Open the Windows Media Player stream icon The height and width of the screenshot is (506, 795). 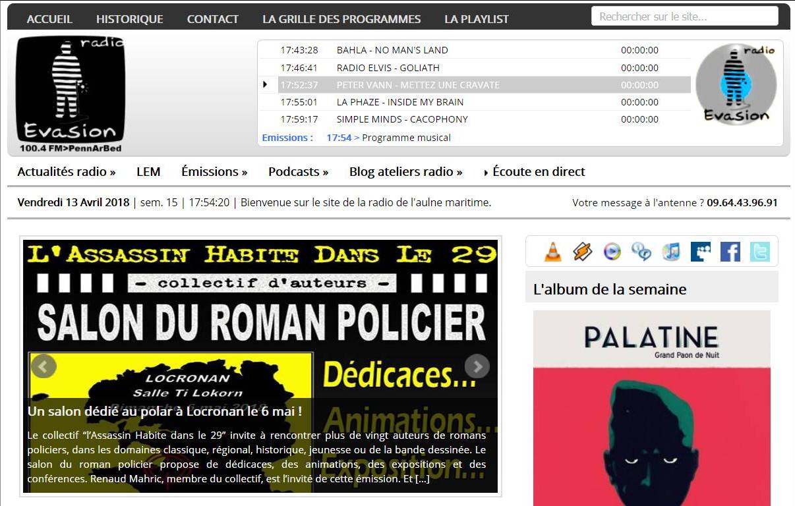click(x=612, y=252)
